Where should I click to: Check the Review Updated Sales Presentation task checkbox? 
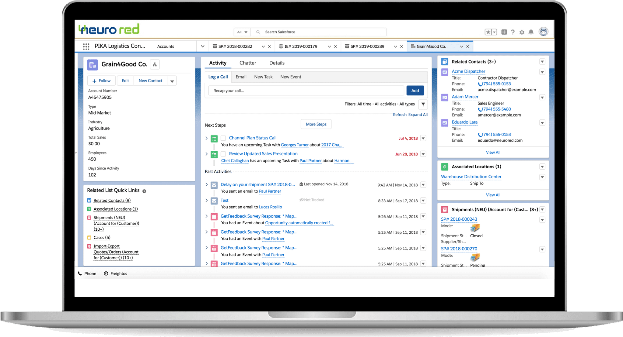[223, 154]
